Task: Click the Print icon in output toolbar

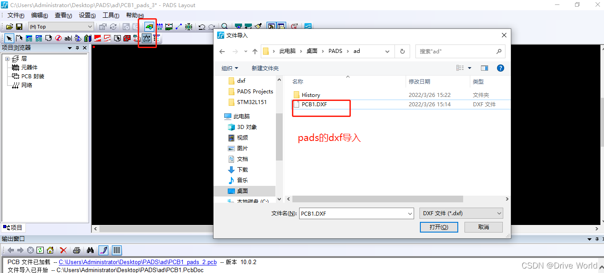Action: point(77,250)
